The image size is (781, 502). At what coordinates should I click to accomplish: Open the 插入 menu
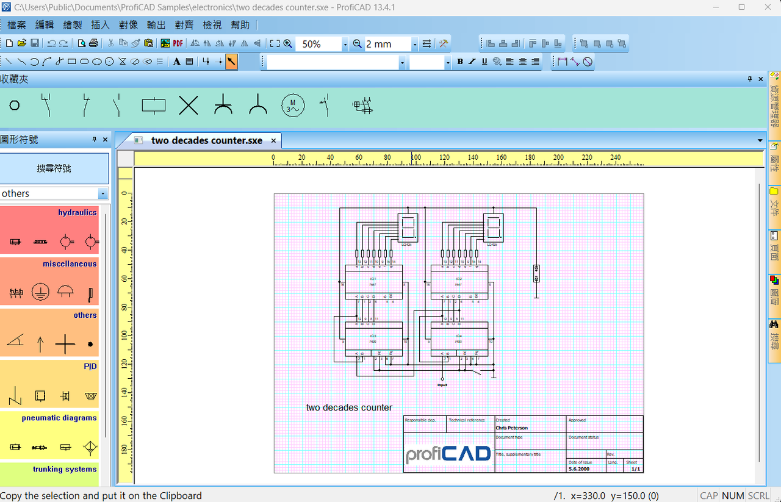[100, 25]
